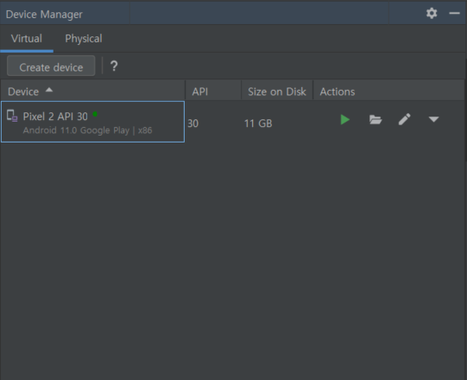This screenshot has width=467, height=380.
Task: Open the AVD folder on disk icon
Action: pyautogui.click(x=375, y=120)
